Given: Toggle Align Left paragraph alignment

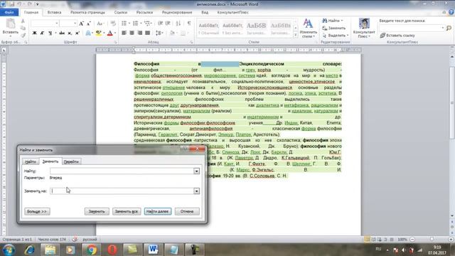Looking at the screenshot, I should click(124, 33).
